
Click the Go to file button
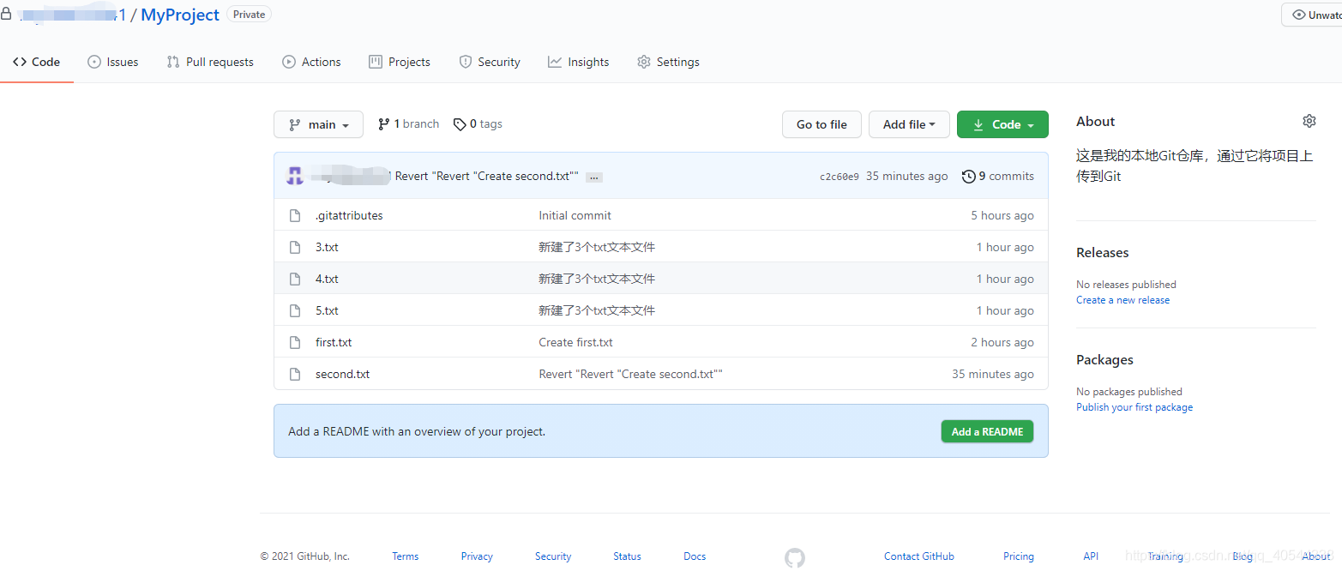[821, 124]
